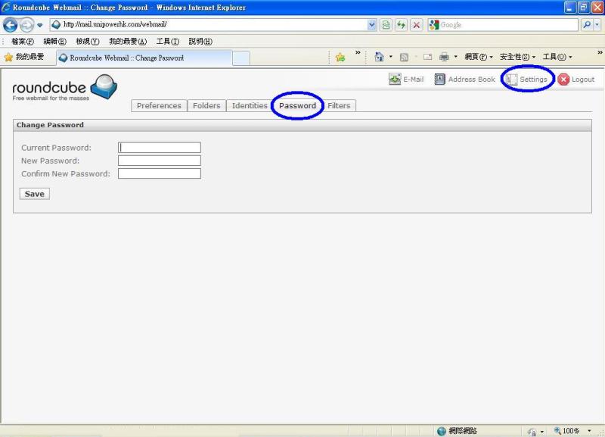
Task: Open the 我的最愛(A) menu
Action: [128, 42]
